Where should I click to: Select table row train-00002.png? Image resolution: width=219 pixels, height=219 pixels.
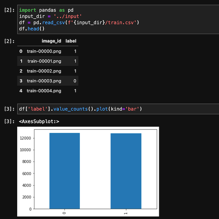(48, 71)
